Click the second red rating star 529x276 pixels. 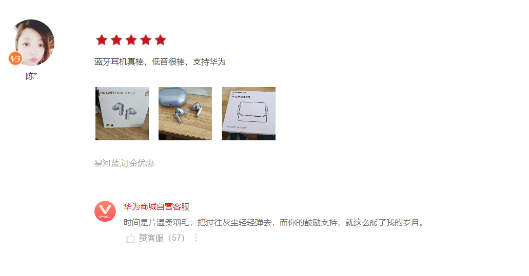click(116, 40)
